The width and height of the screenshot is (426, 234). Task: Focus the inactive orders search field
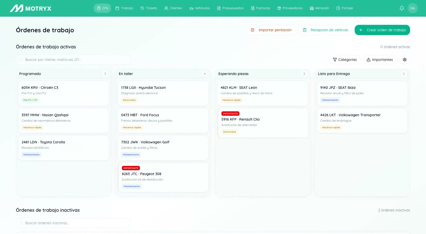tap(73, 223)
